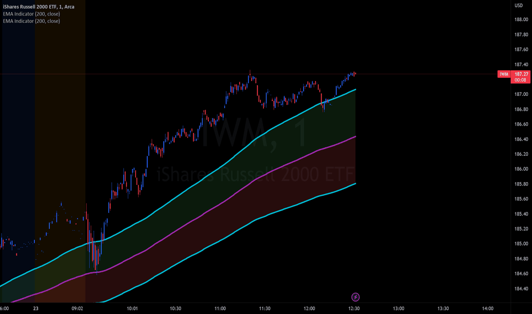
Task: Click the 186.00 price scale value
Action: pyautogui.click(x=521, y=169)
